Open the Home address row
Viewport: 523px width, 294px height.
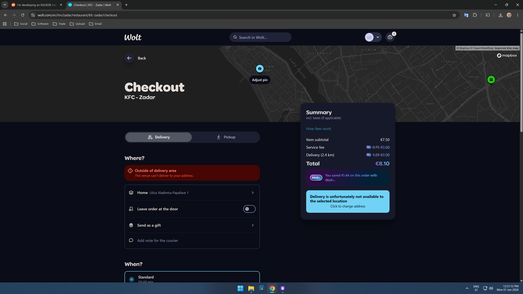pos(192,193)
